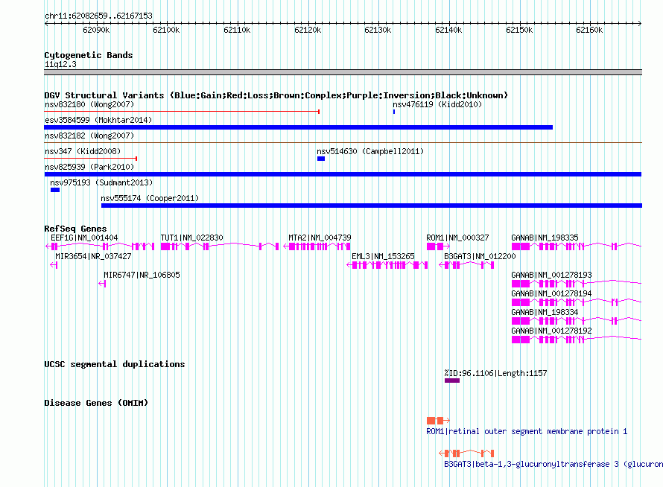Select the orange ROM1 OMIM disease gene glyph
The height and width of the screenshot is (487, 663).
pos(438,421)
